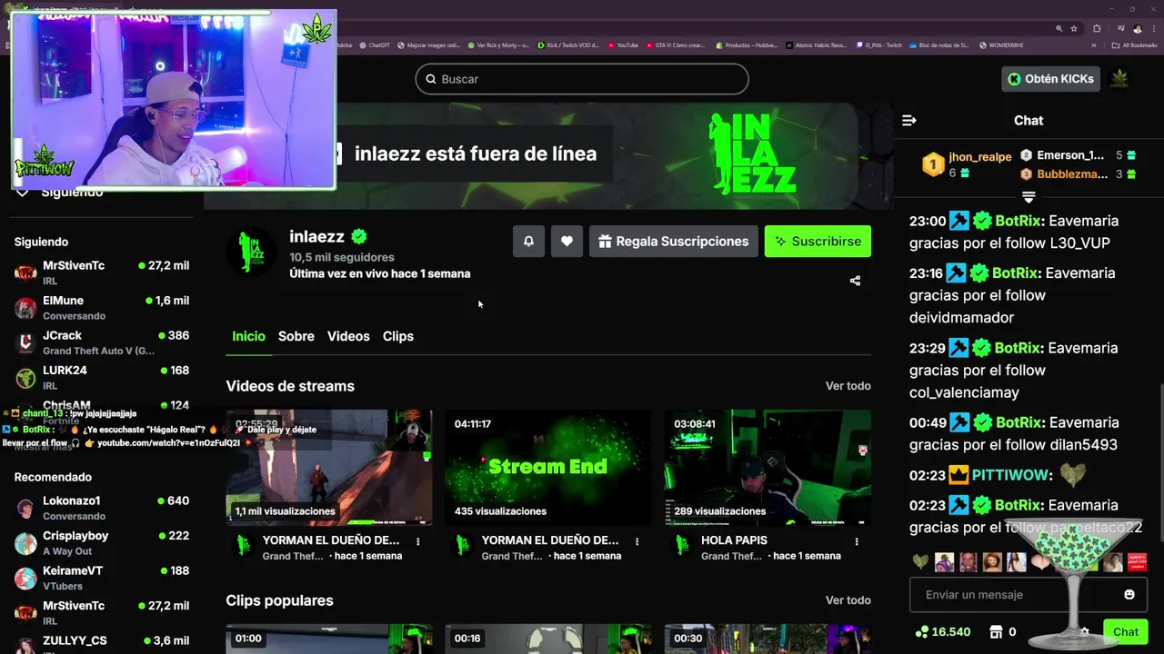Switch to the Clips tab
Viewport: 1164px width, 654px height.
click(x=398, y=336)
